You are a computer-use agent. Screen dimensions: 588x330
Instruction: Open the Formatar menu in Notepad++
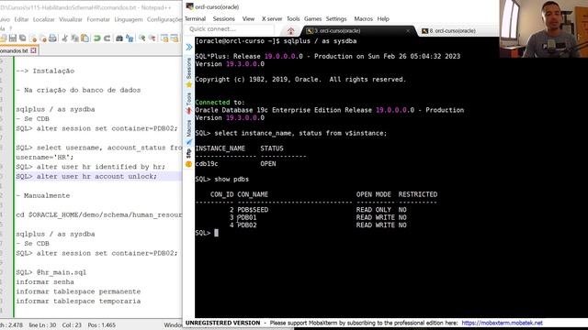pos(98,19)
